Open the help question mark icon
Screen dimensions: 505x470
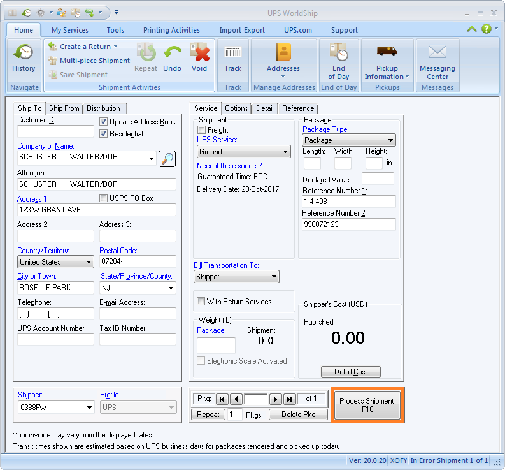[x=487, y=29]
